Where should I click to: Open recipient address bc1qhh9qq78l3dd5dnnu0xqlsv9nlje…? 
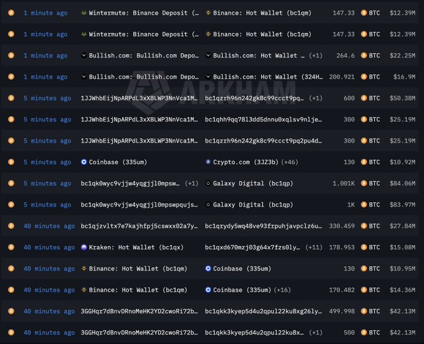pyautogui.click(x=264, y=119)
